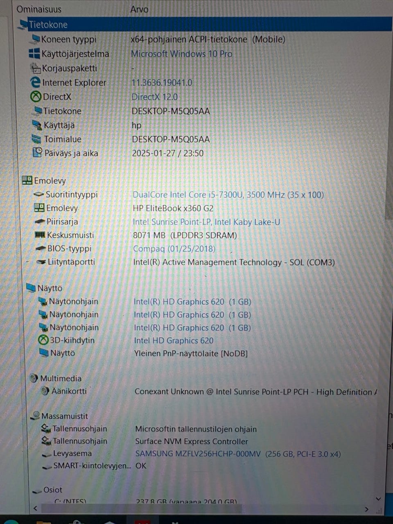
Task: Select the Toimialue value DESKTOP-M5Q05AA
Action: click(x=171, y=139)
